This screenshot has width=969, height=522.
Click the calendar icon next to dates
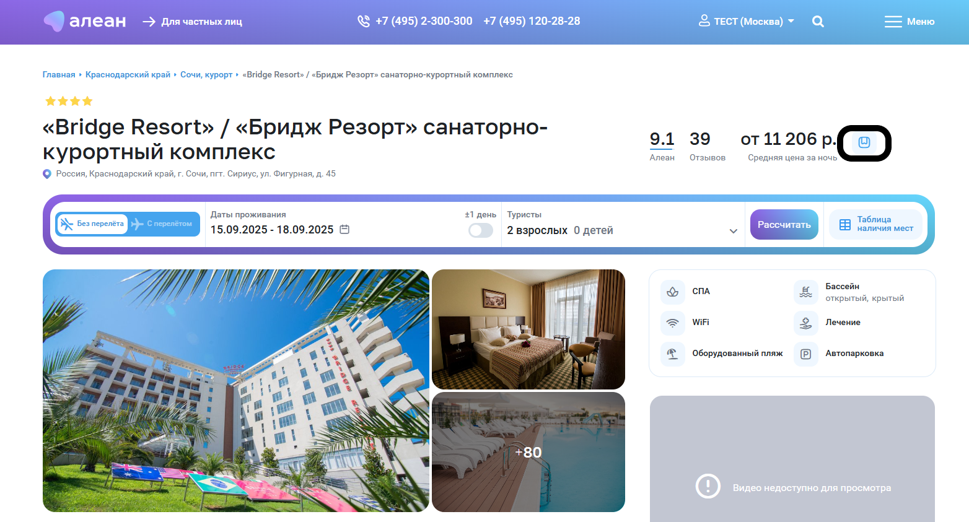[345, 229]
